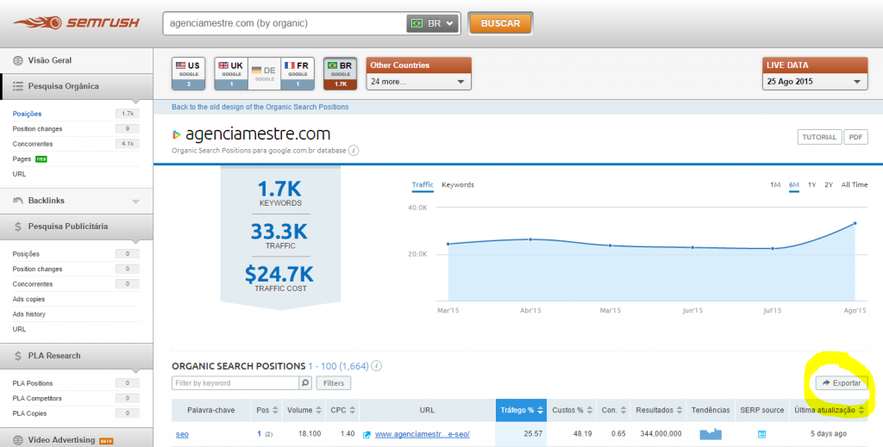Select the FR Google database

click(298, 73)
